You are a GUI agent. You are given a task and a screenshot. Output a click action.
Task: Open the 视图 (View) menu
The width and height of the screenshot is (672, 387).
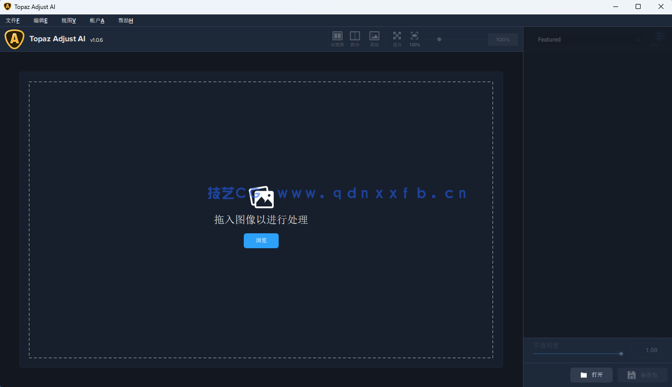[x=68, y=20]
